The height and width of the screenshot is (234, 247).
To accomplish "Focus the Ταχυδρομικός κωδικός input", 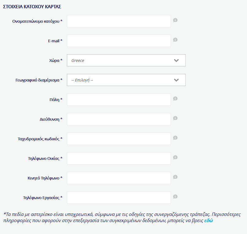I will [119, 139].
